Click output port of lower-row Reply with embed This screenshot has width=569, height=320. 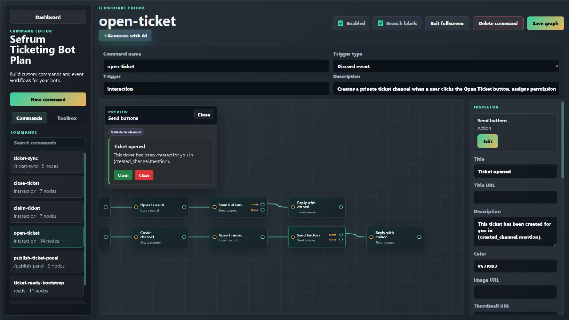coord(419,237)
